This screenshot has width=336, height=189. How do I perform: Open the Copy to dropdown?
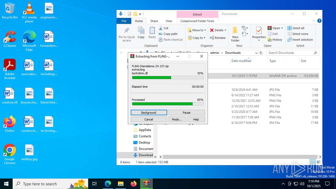click(x=197, y=38)
